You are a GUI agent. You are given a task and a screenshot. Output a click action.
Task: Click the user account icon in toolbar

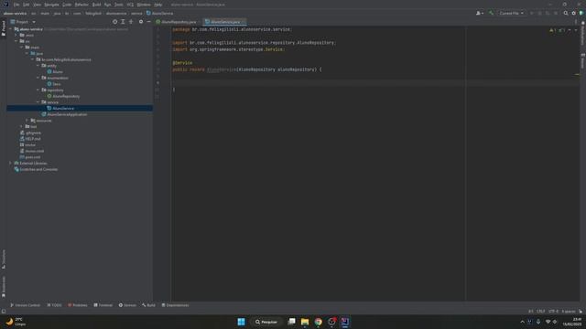(479, 13)
